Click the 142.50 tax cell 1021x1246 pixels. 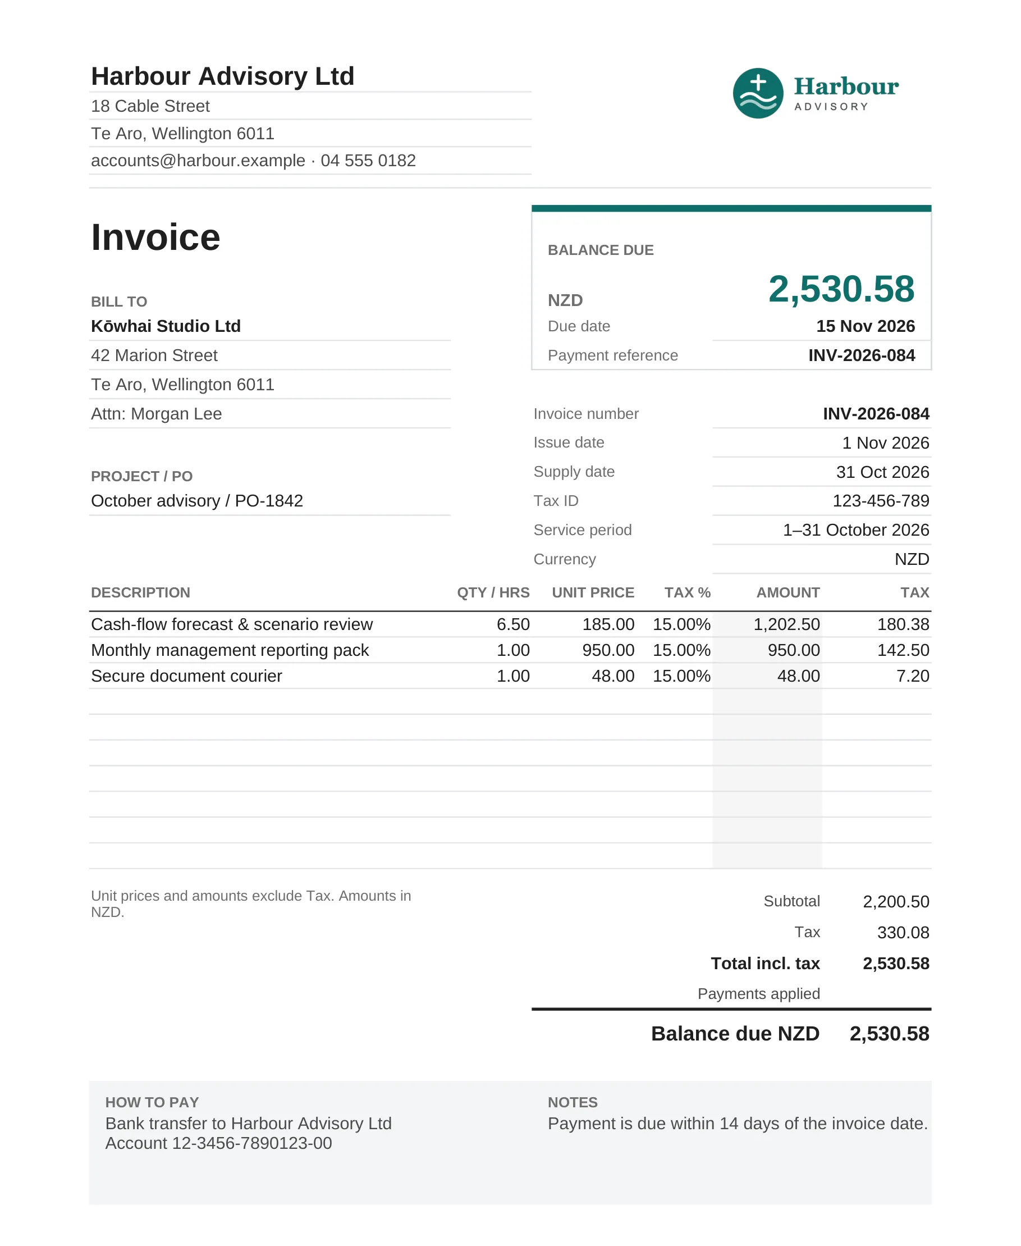(x=903, y=650)
